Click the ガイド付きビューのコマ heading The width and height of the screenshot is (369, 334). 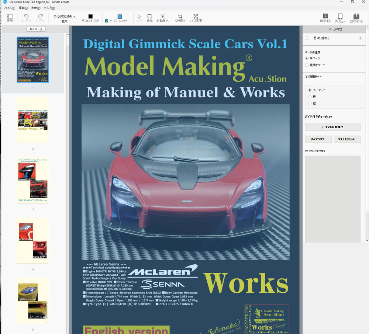point(318,117)
